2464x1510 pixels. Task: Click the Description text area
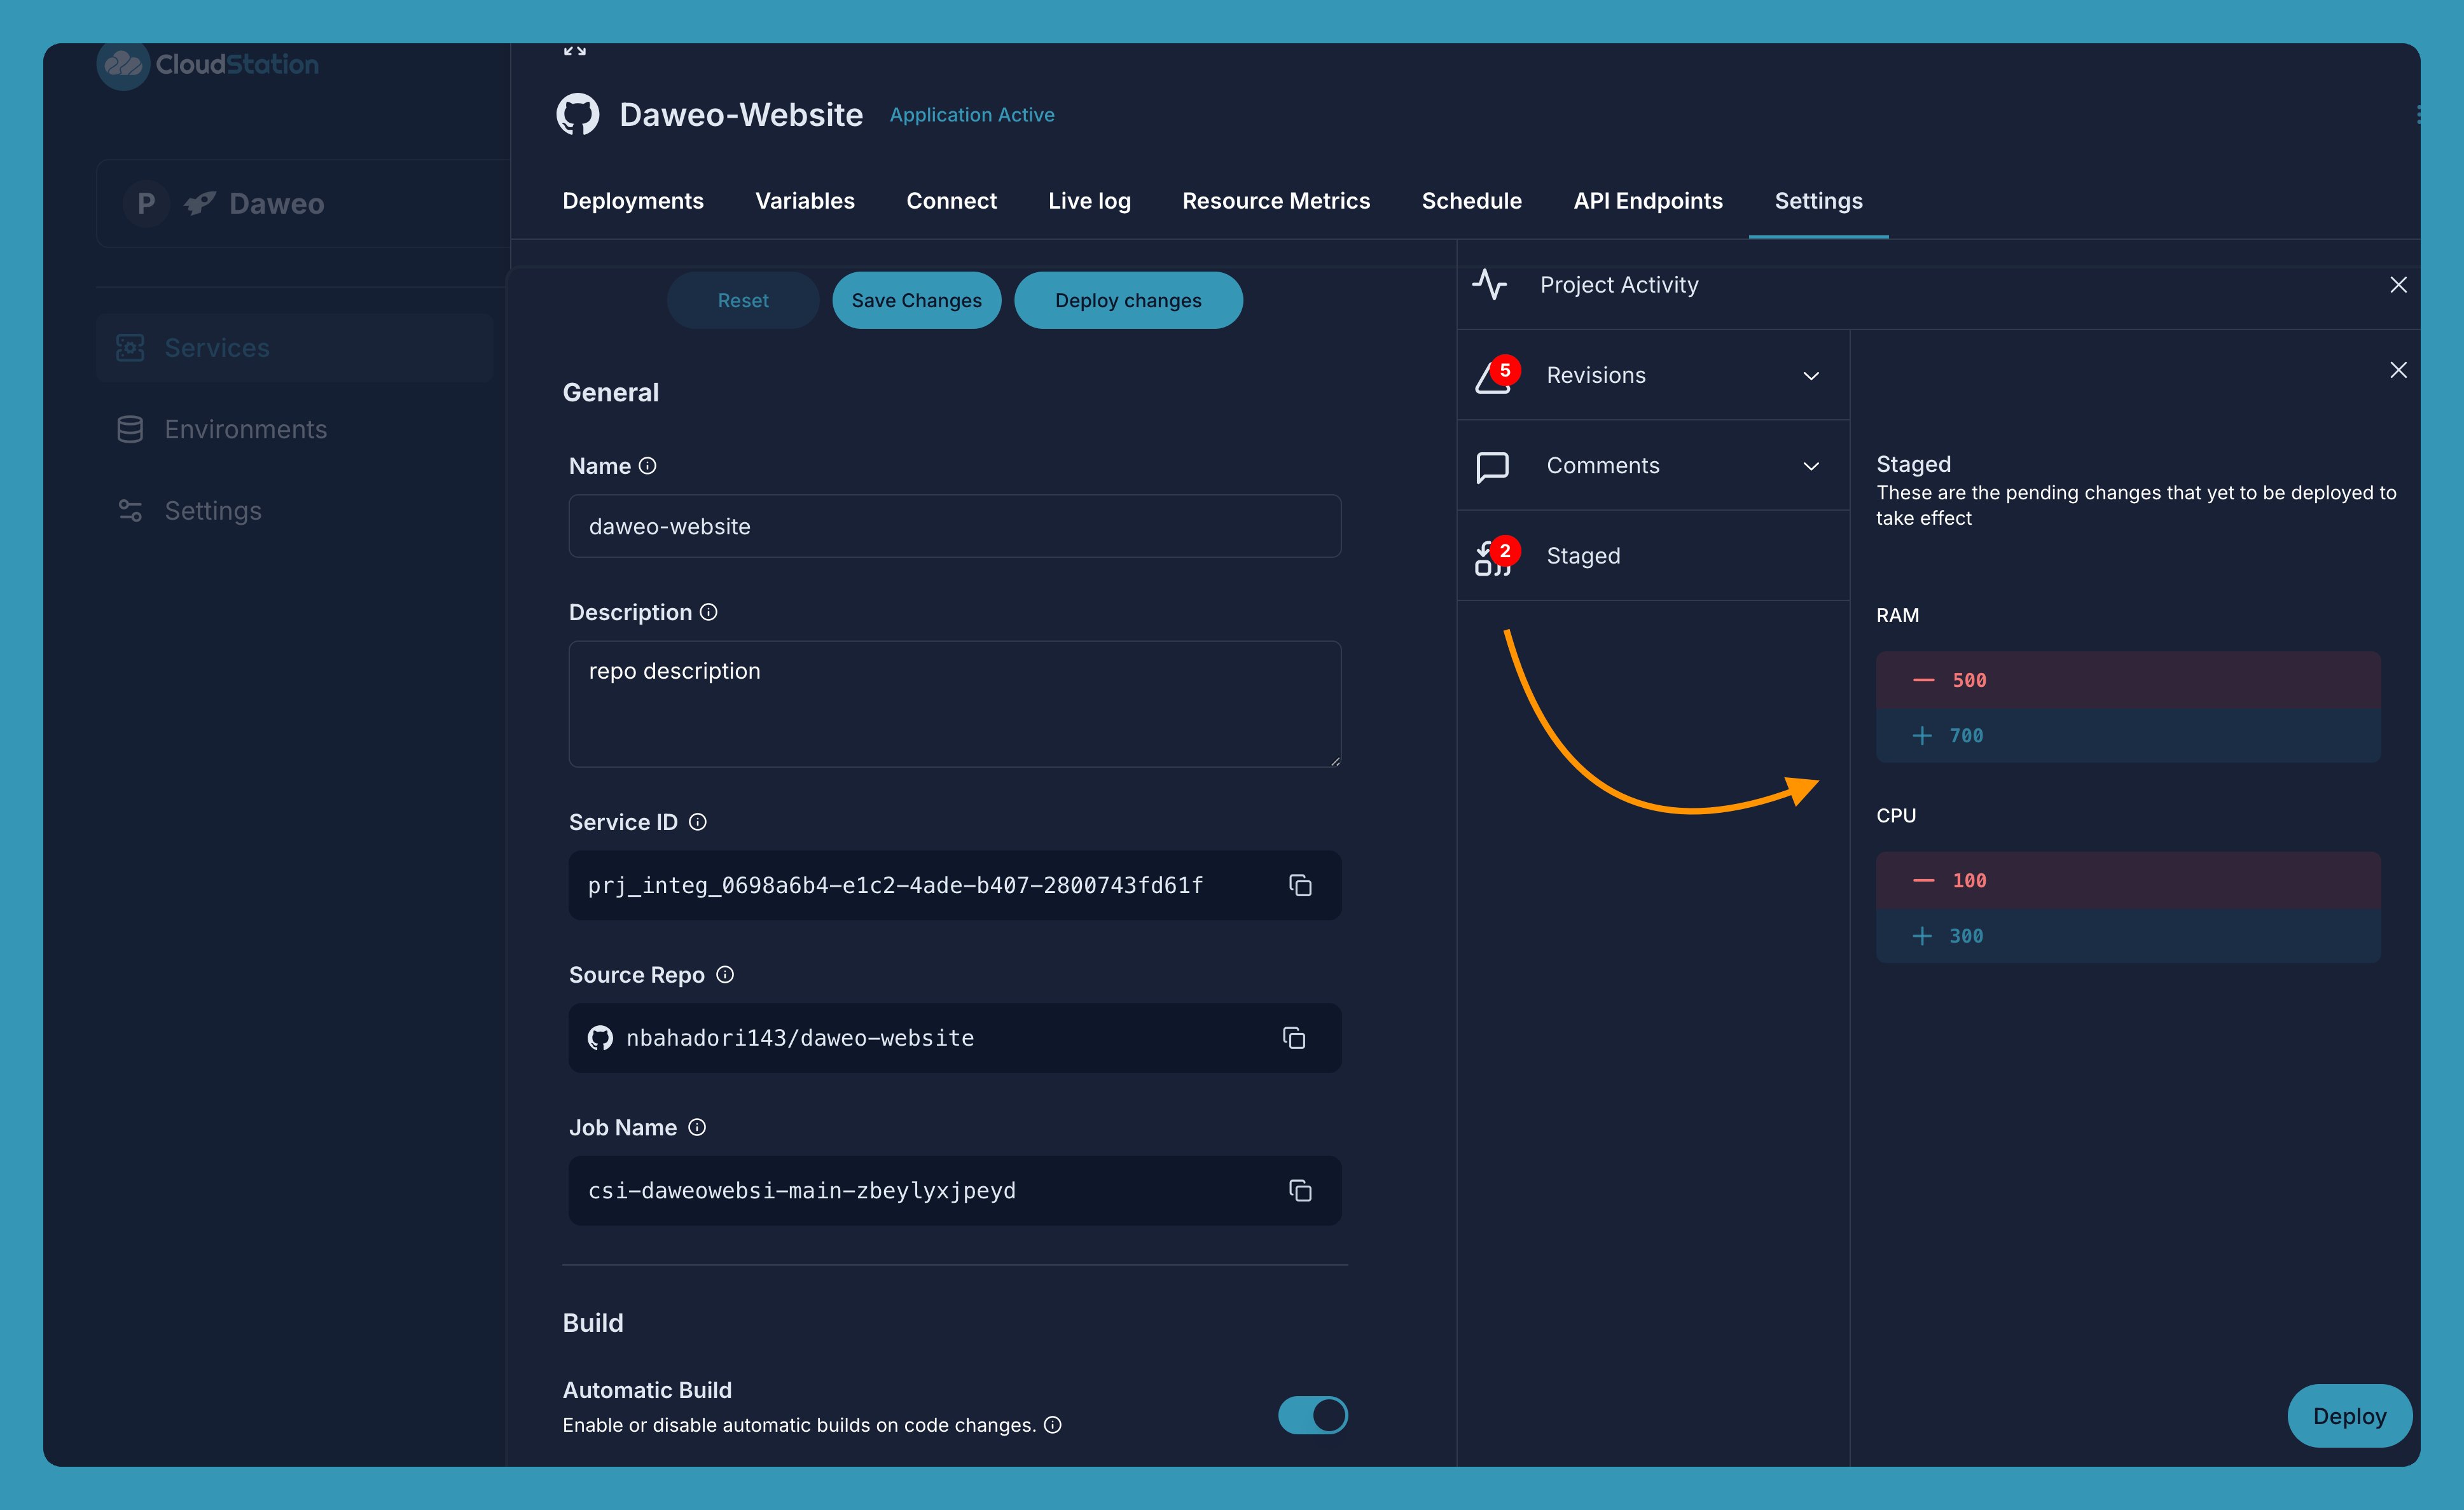click(955, 704)
